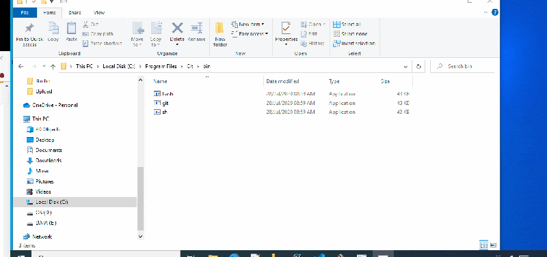Viewport: 547px width, 257px height.
Task: Click Program Files in address bar
Action: [161, 66]
